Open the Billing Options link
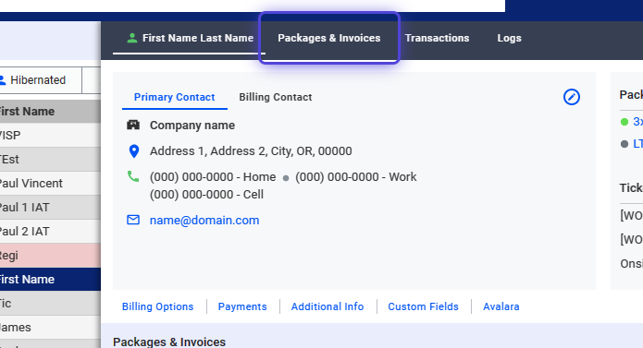This screenshot has height=348, width=643. 158,306
